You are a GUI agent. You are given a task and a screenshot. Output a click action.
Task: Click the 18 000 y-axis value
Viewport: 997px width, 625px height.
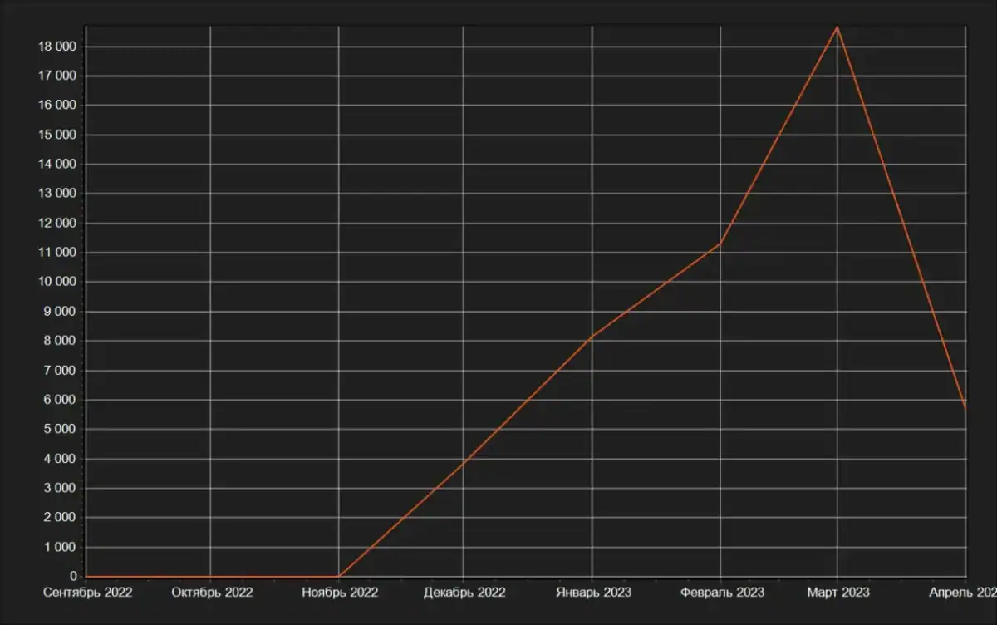pyautogui.click(x=57, y=47)
